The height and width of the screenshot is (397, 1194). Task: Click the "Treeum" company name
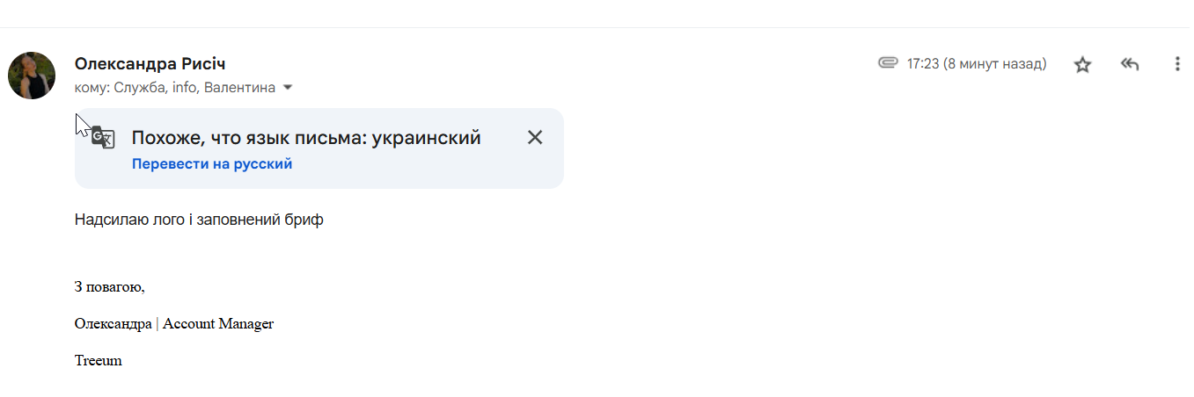click(99, 361)
